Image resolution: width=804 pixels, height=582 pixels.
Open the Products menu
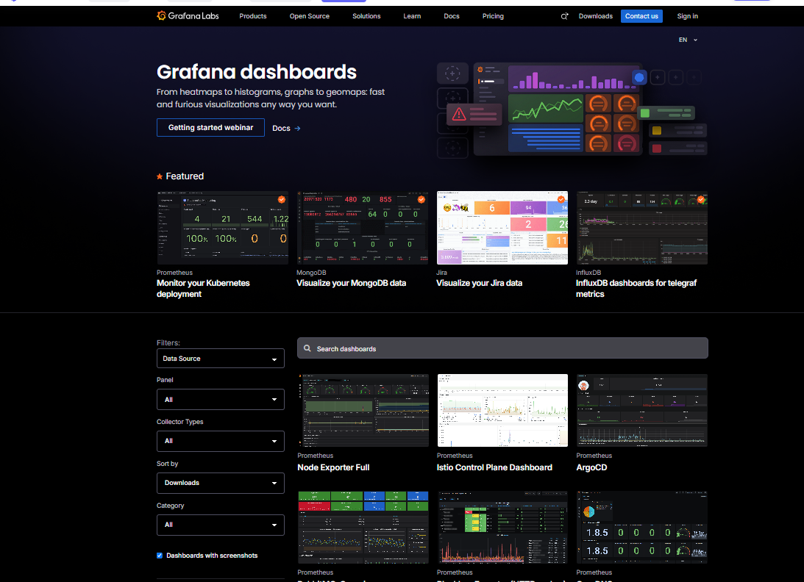pos(253,16)
